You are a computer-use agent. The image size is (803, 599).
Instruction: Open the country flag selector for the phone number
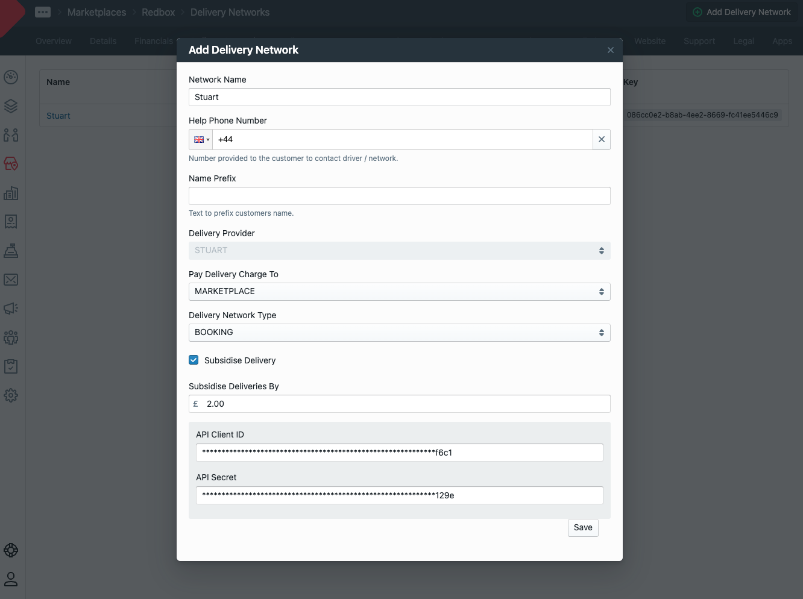point(200,139)
